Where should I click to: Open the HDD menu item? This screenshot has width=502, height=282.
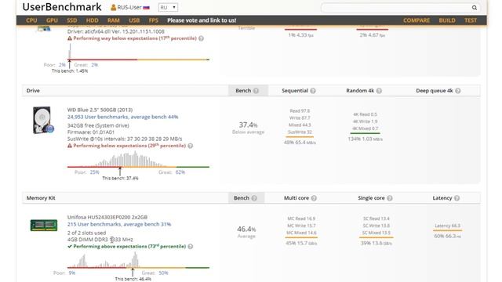(x=93, y=20)
